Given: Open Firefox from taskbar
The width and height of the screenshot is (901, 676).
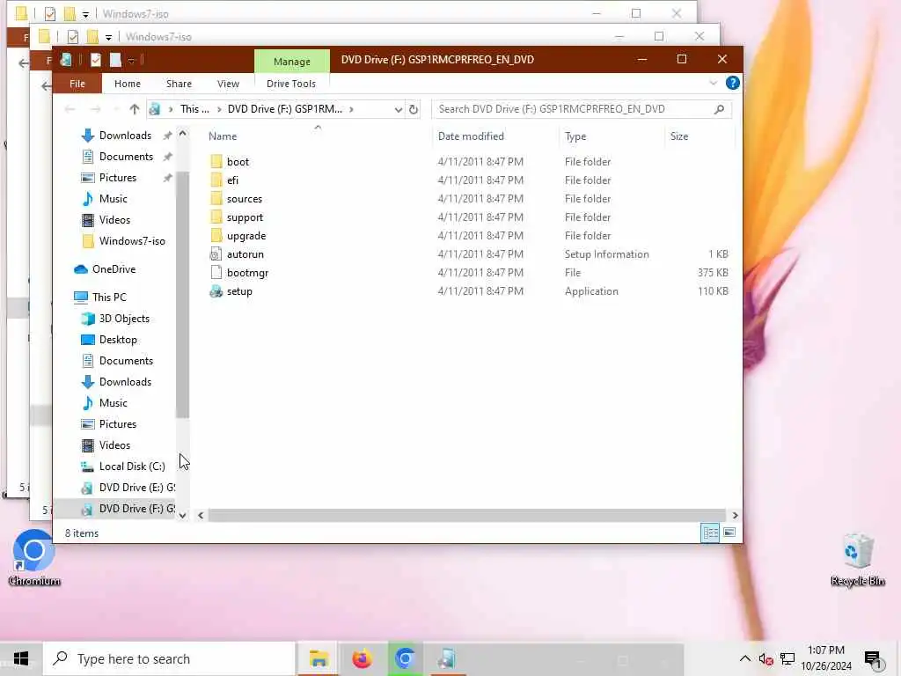Looking at the screenshot, I should pos(362,658).
